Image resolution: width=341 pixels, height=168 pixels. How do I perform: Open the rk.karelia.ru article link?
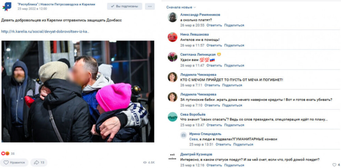[x=45, y=32]
